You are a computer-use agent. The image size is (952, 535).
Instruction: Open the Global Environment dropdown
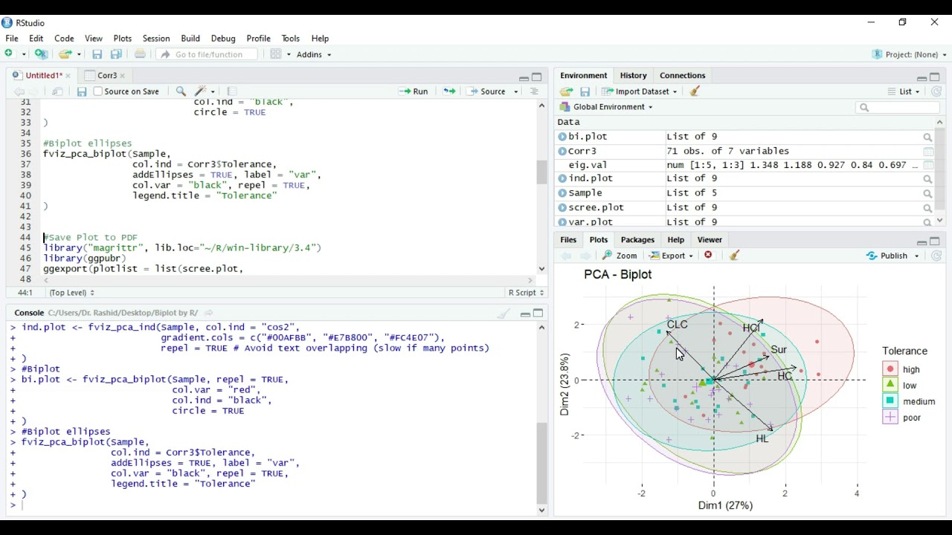coord(606,107)
